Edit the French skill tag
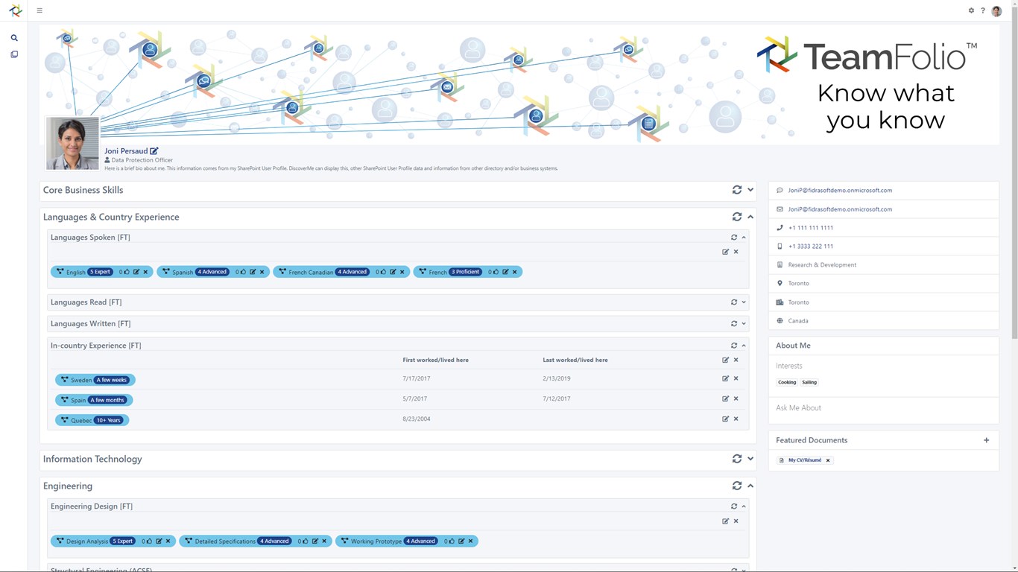The width and height of the screenshot is (1018, 572). [x=505, y=272]
